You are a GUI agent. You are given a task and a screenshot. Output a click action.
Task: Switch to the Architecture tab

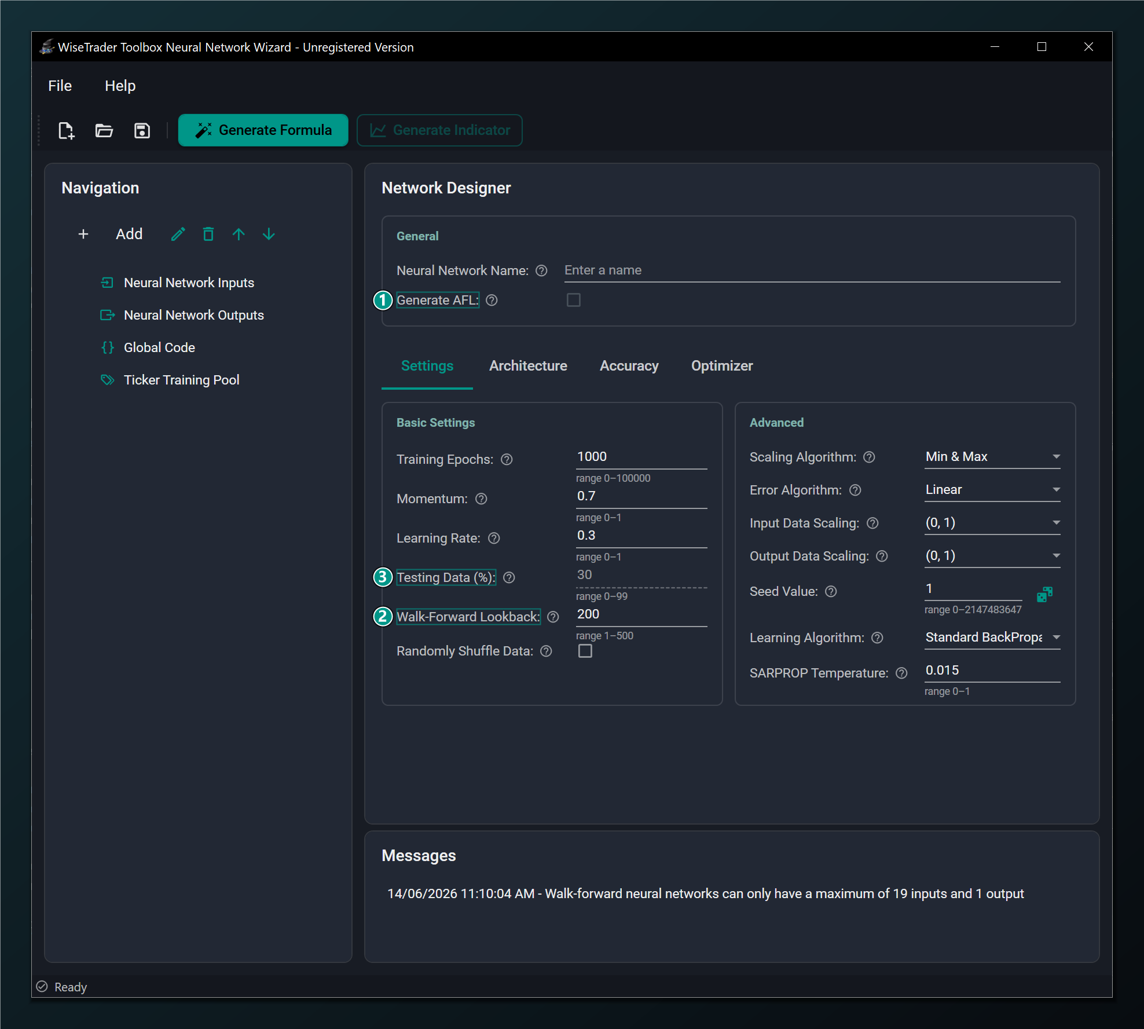click(x=528, y=366)
